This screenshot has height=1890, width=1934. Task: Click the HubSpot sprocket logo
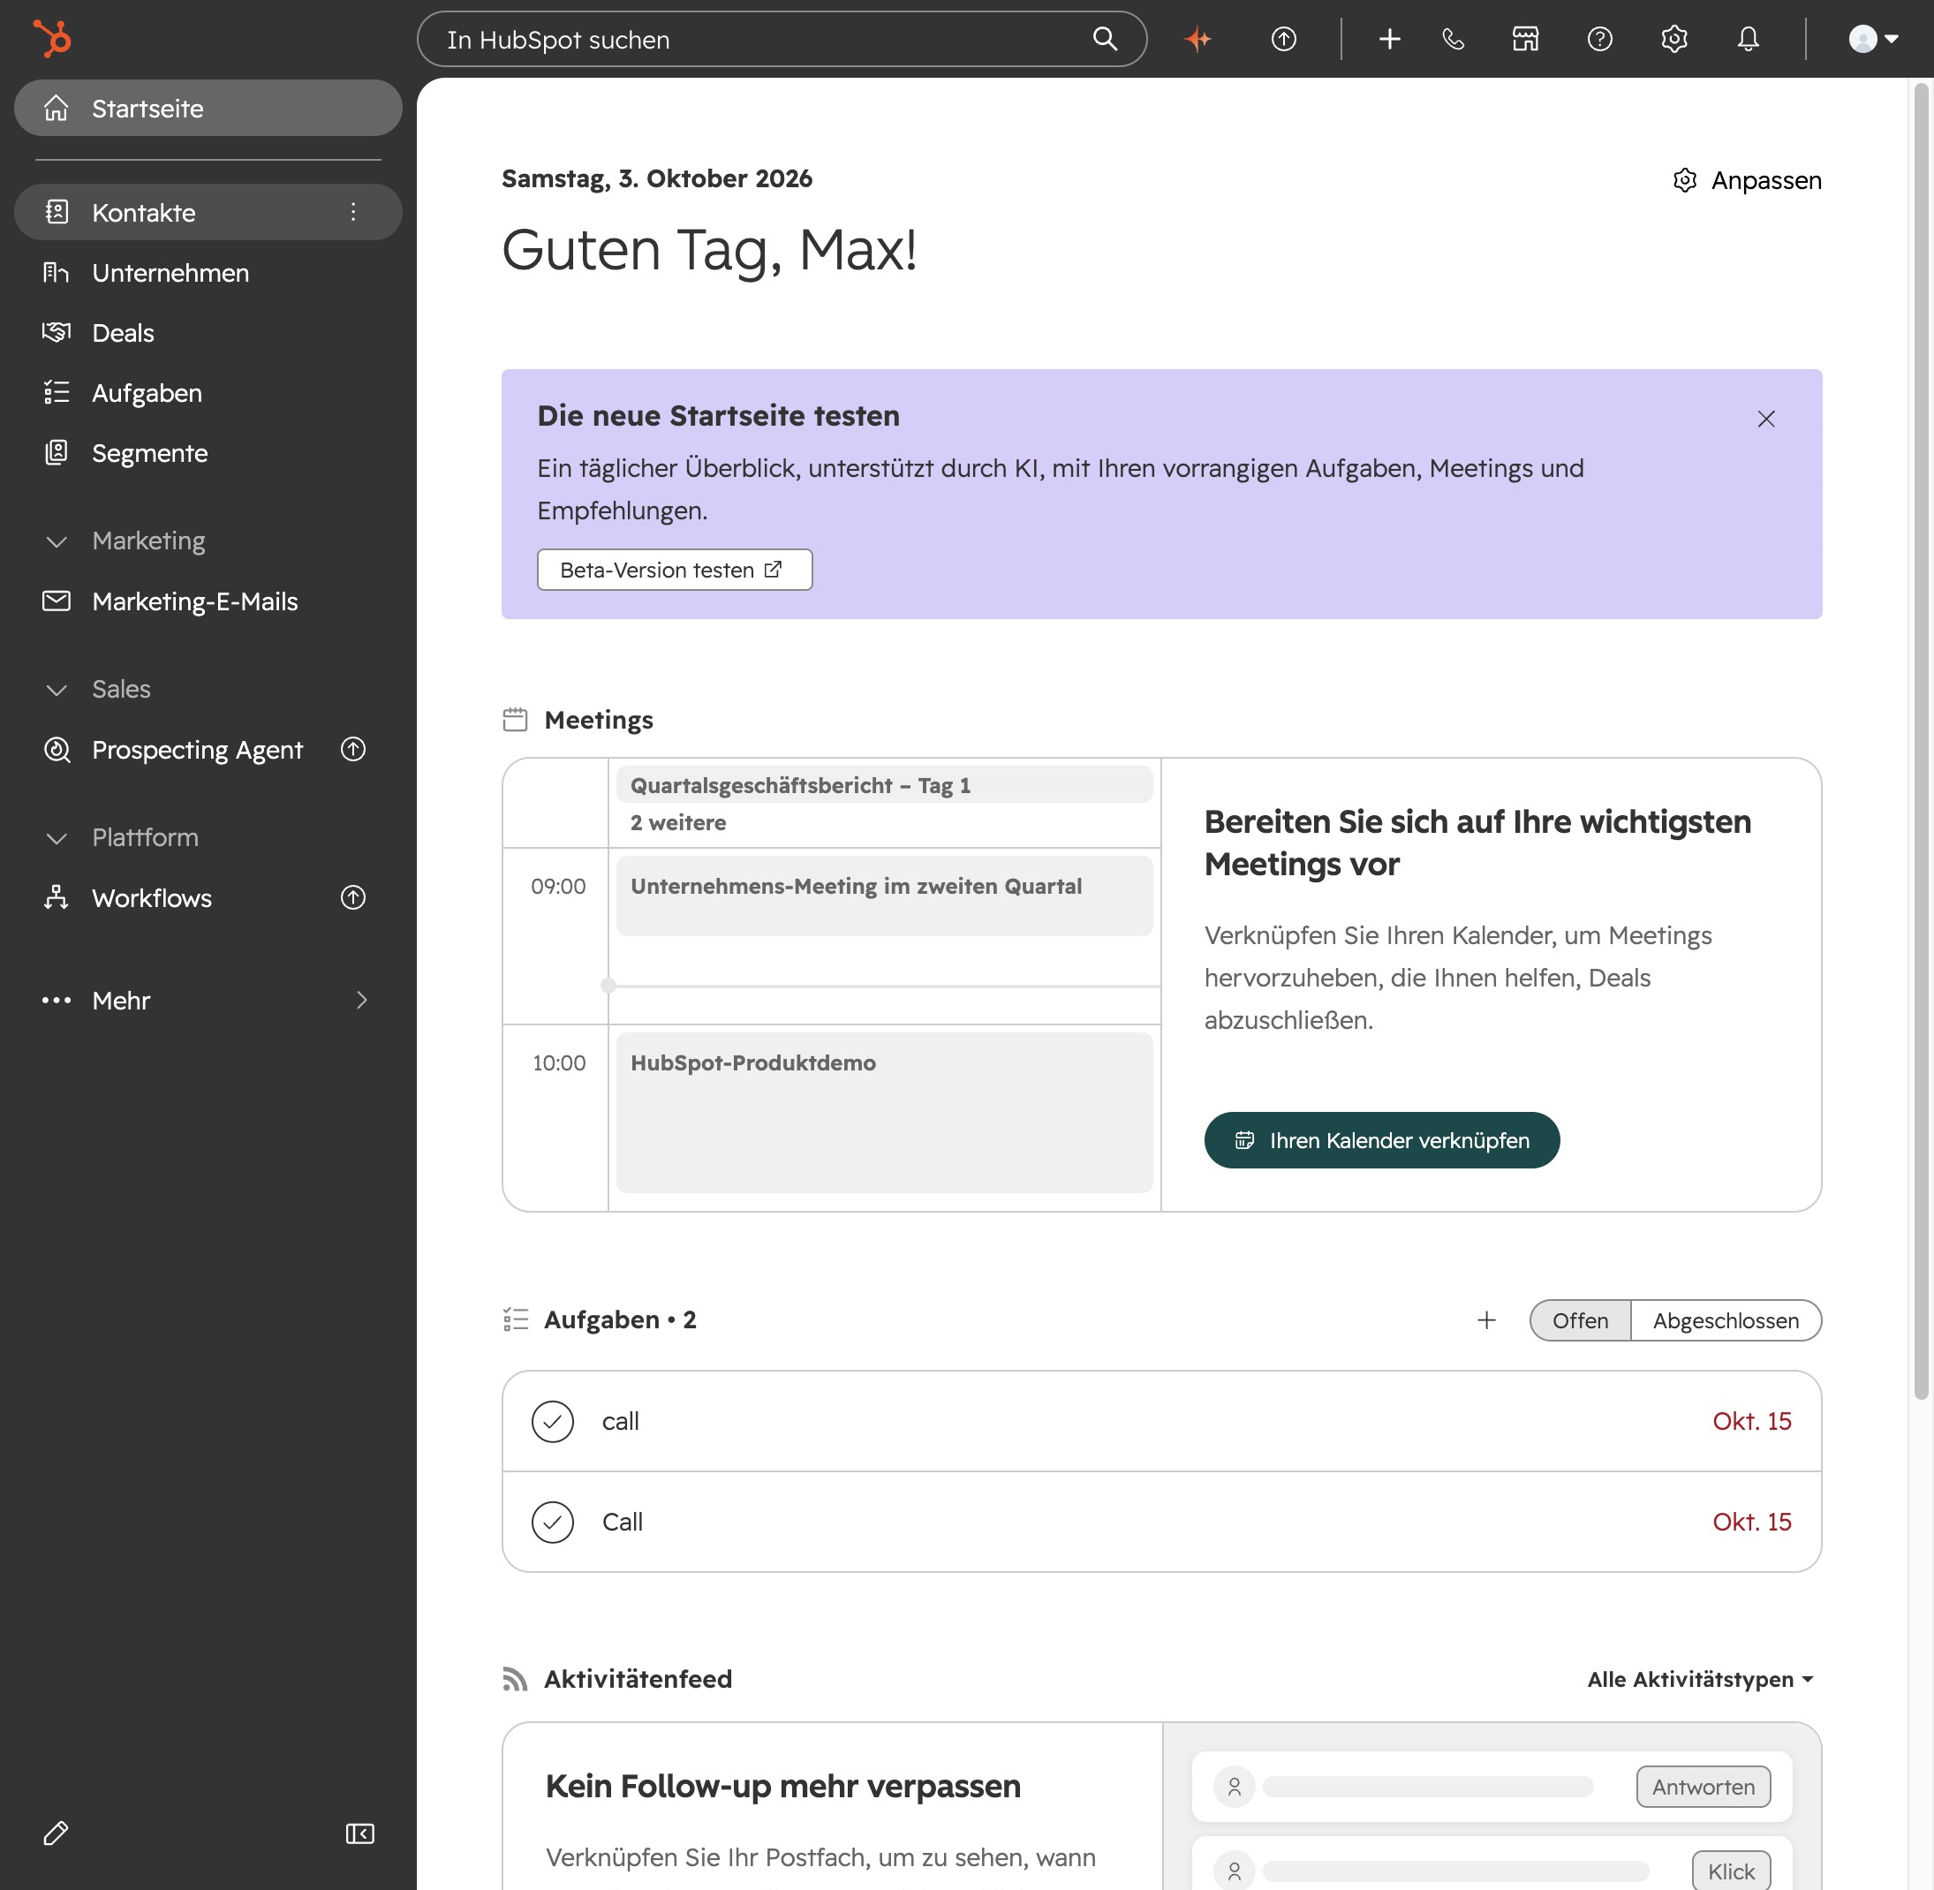[x=51, y=39]
